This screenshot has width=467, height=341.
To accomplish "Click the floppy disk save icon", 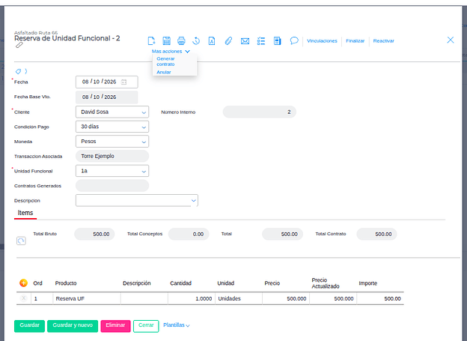I will (166, 40).
